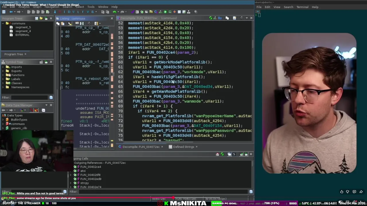Click the green undo arrow in toolbar

click(114, 12)
